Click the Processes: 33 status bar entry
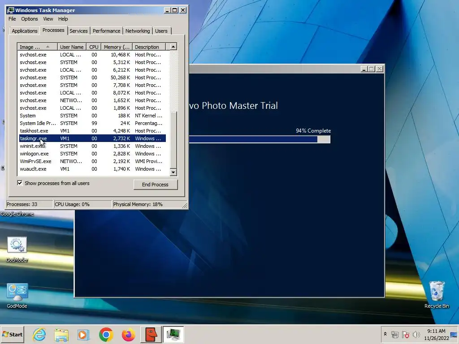This screenshot has width=459, height=344. (x=29, y=204)
